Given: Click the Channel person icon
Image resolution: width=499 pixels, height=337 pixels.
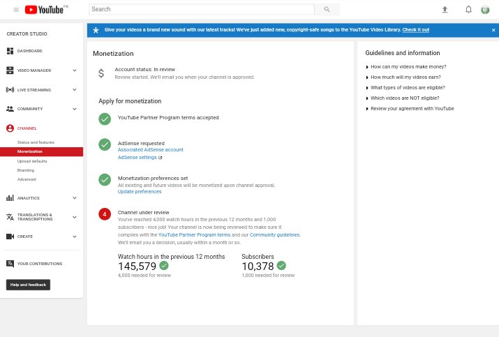Looking at the screenshot, I should tap(10, 128).
